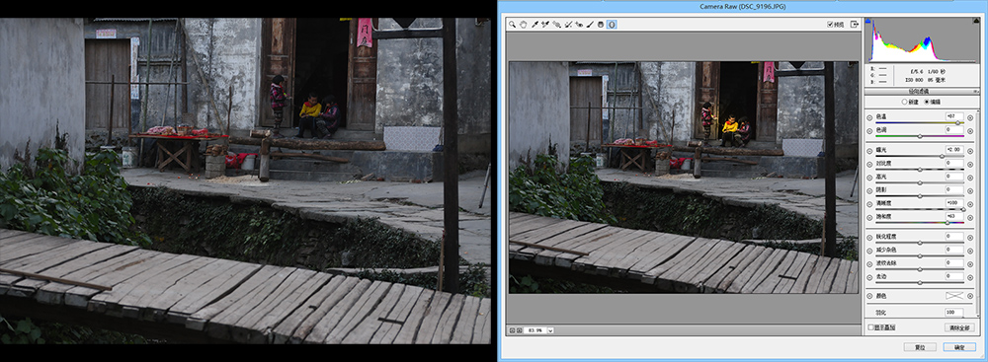Open the 径向滤镜 panel menu
This screenshot has height=362, width=988.
[976, 92]
